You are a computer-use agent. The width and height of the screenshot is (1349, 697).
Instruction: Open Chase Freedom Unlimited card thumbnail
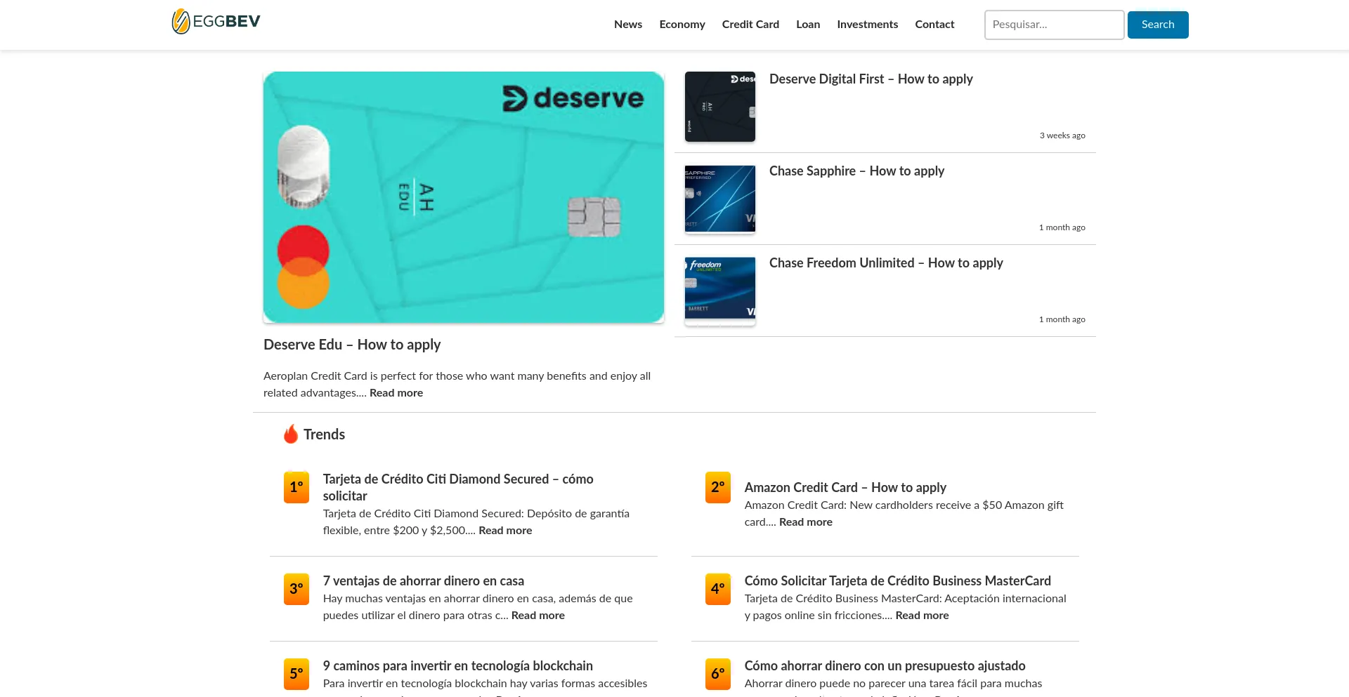click(720, 291)
